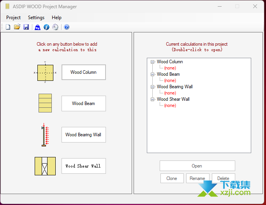
Task: Click the blue Kg weight toolbar icon
Action: pyautogui.click(x=37, y=27)
